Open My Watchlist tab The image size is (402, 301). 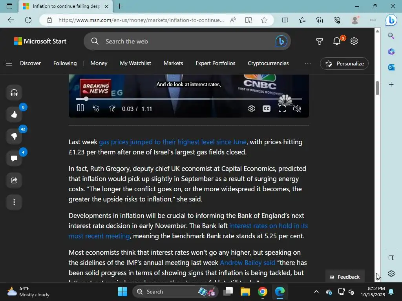tap(135, 63)
